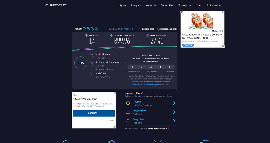Click the Verbindungen connections icon

[92, 55]
